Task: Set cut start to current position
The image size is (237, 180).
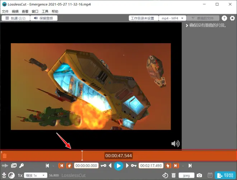Action: (69, 166)
